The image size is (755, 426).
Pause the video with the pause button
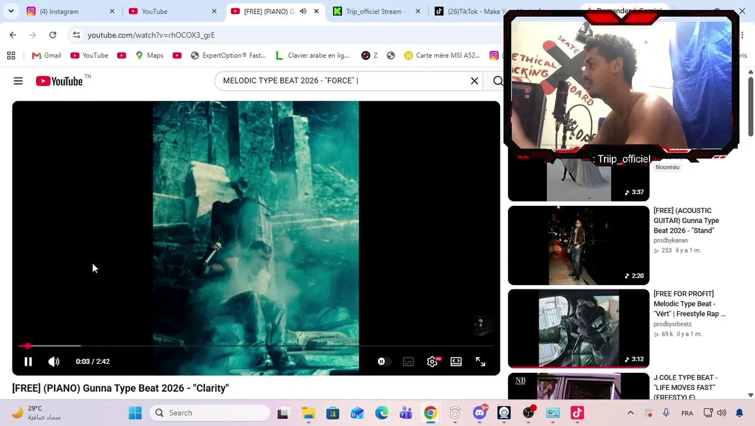click(x=28, y=362)
